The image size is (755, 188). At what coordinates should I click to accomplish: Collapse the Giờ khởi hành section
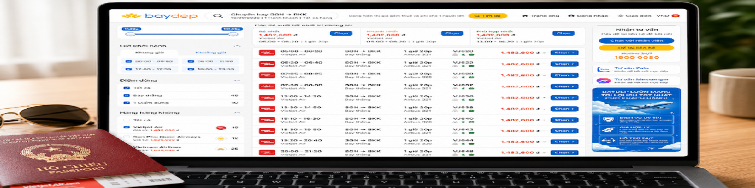[x=237, y=46]
